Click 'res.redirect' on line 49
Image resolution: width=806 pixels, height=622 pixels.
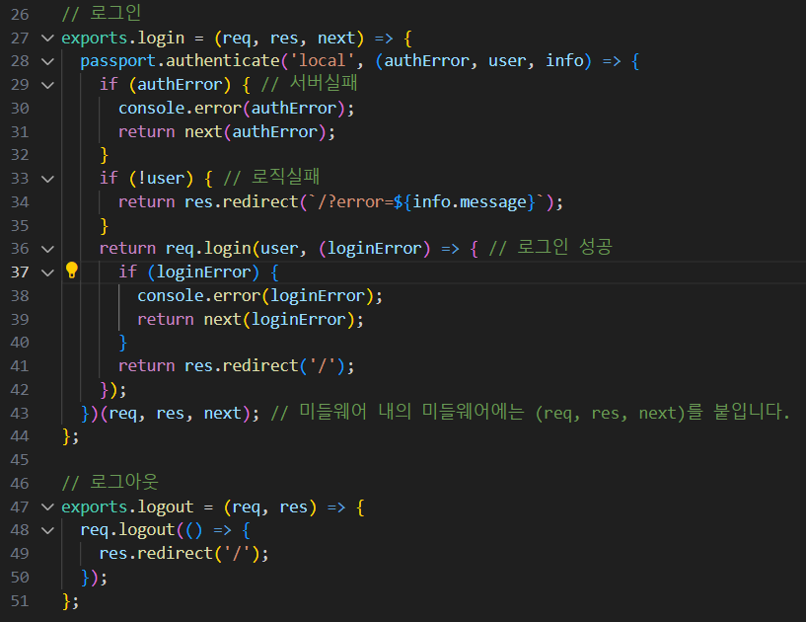[156, 554]
